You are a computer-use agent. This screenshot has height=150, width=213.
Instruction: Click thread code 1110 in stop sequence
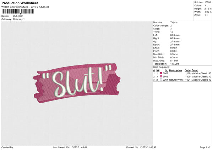pyautogui.click(x=187, y=73)
